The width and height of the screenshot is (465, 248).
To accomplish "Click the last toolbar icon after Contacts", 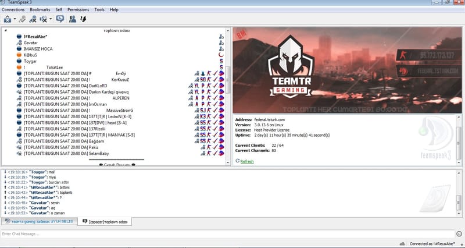I will [83, 19].
